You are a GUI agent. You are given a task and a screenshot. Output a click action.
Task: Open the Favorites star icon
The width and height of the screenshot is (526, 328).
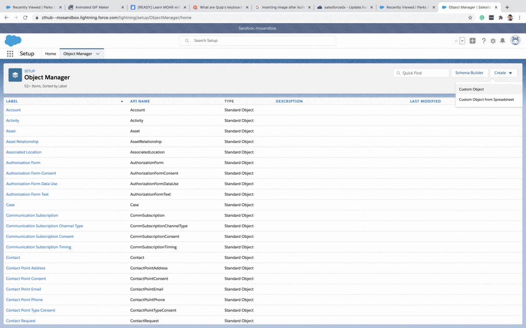456,41
